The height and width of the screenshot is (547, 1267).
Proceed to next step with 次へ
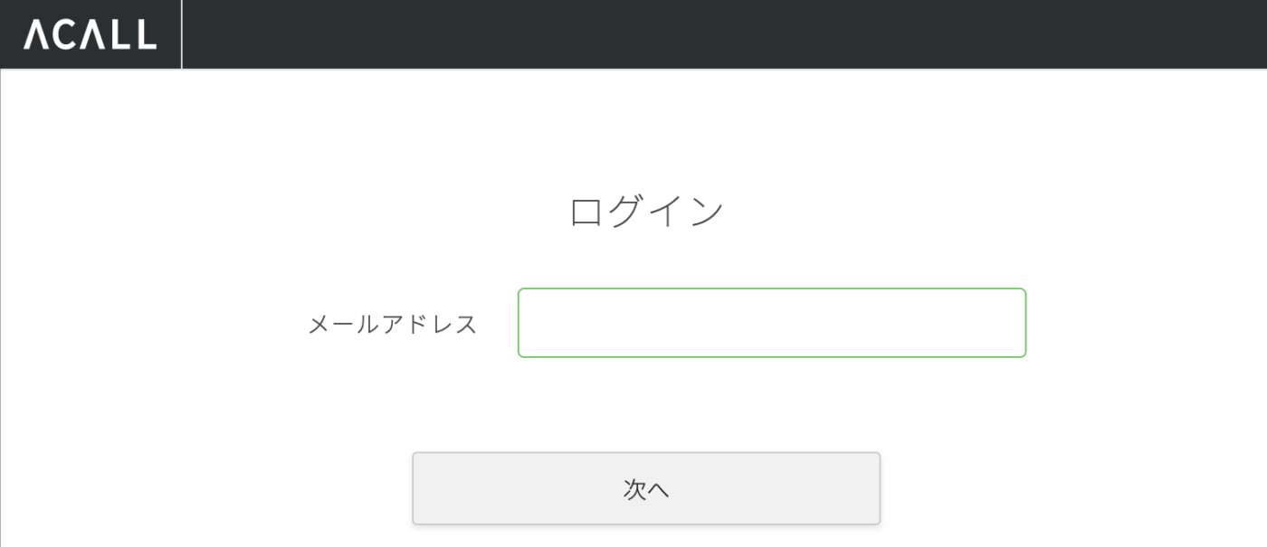coord(646,488)
